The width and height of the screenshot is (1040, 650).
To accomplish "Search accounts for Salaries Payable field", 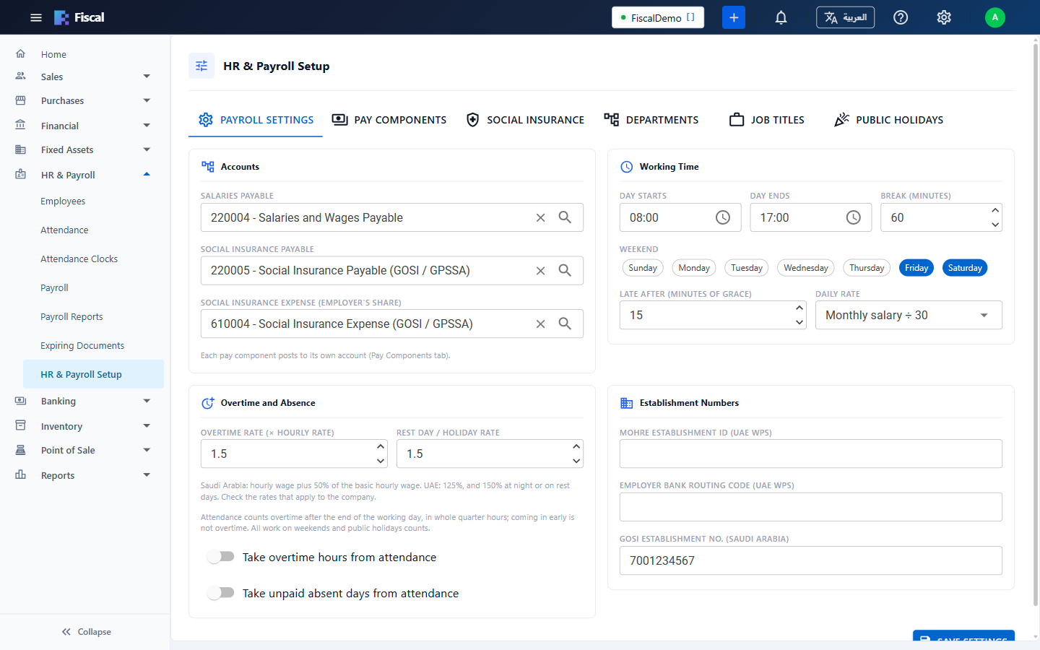I will (565, 217).
